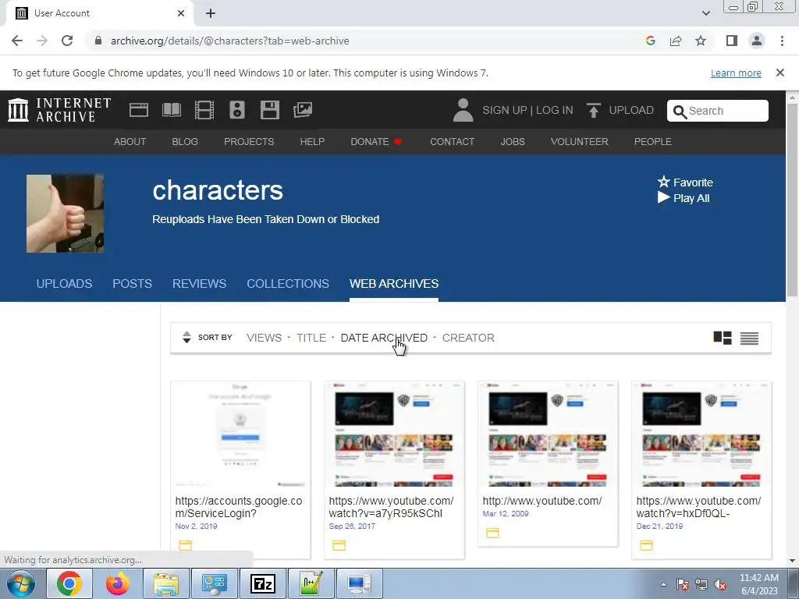799x599 pixels.
Task: Open the Donate link
Action: pos(376,142)
